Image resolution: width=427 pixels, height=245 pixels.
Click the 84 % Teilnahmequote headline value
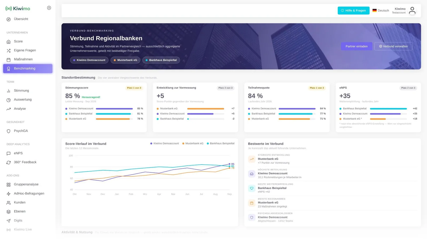click(x=255, y=96)
